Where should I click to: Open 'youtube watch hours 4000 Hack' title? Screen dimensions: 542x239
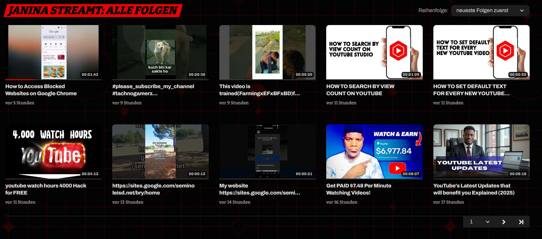point(46,189)
